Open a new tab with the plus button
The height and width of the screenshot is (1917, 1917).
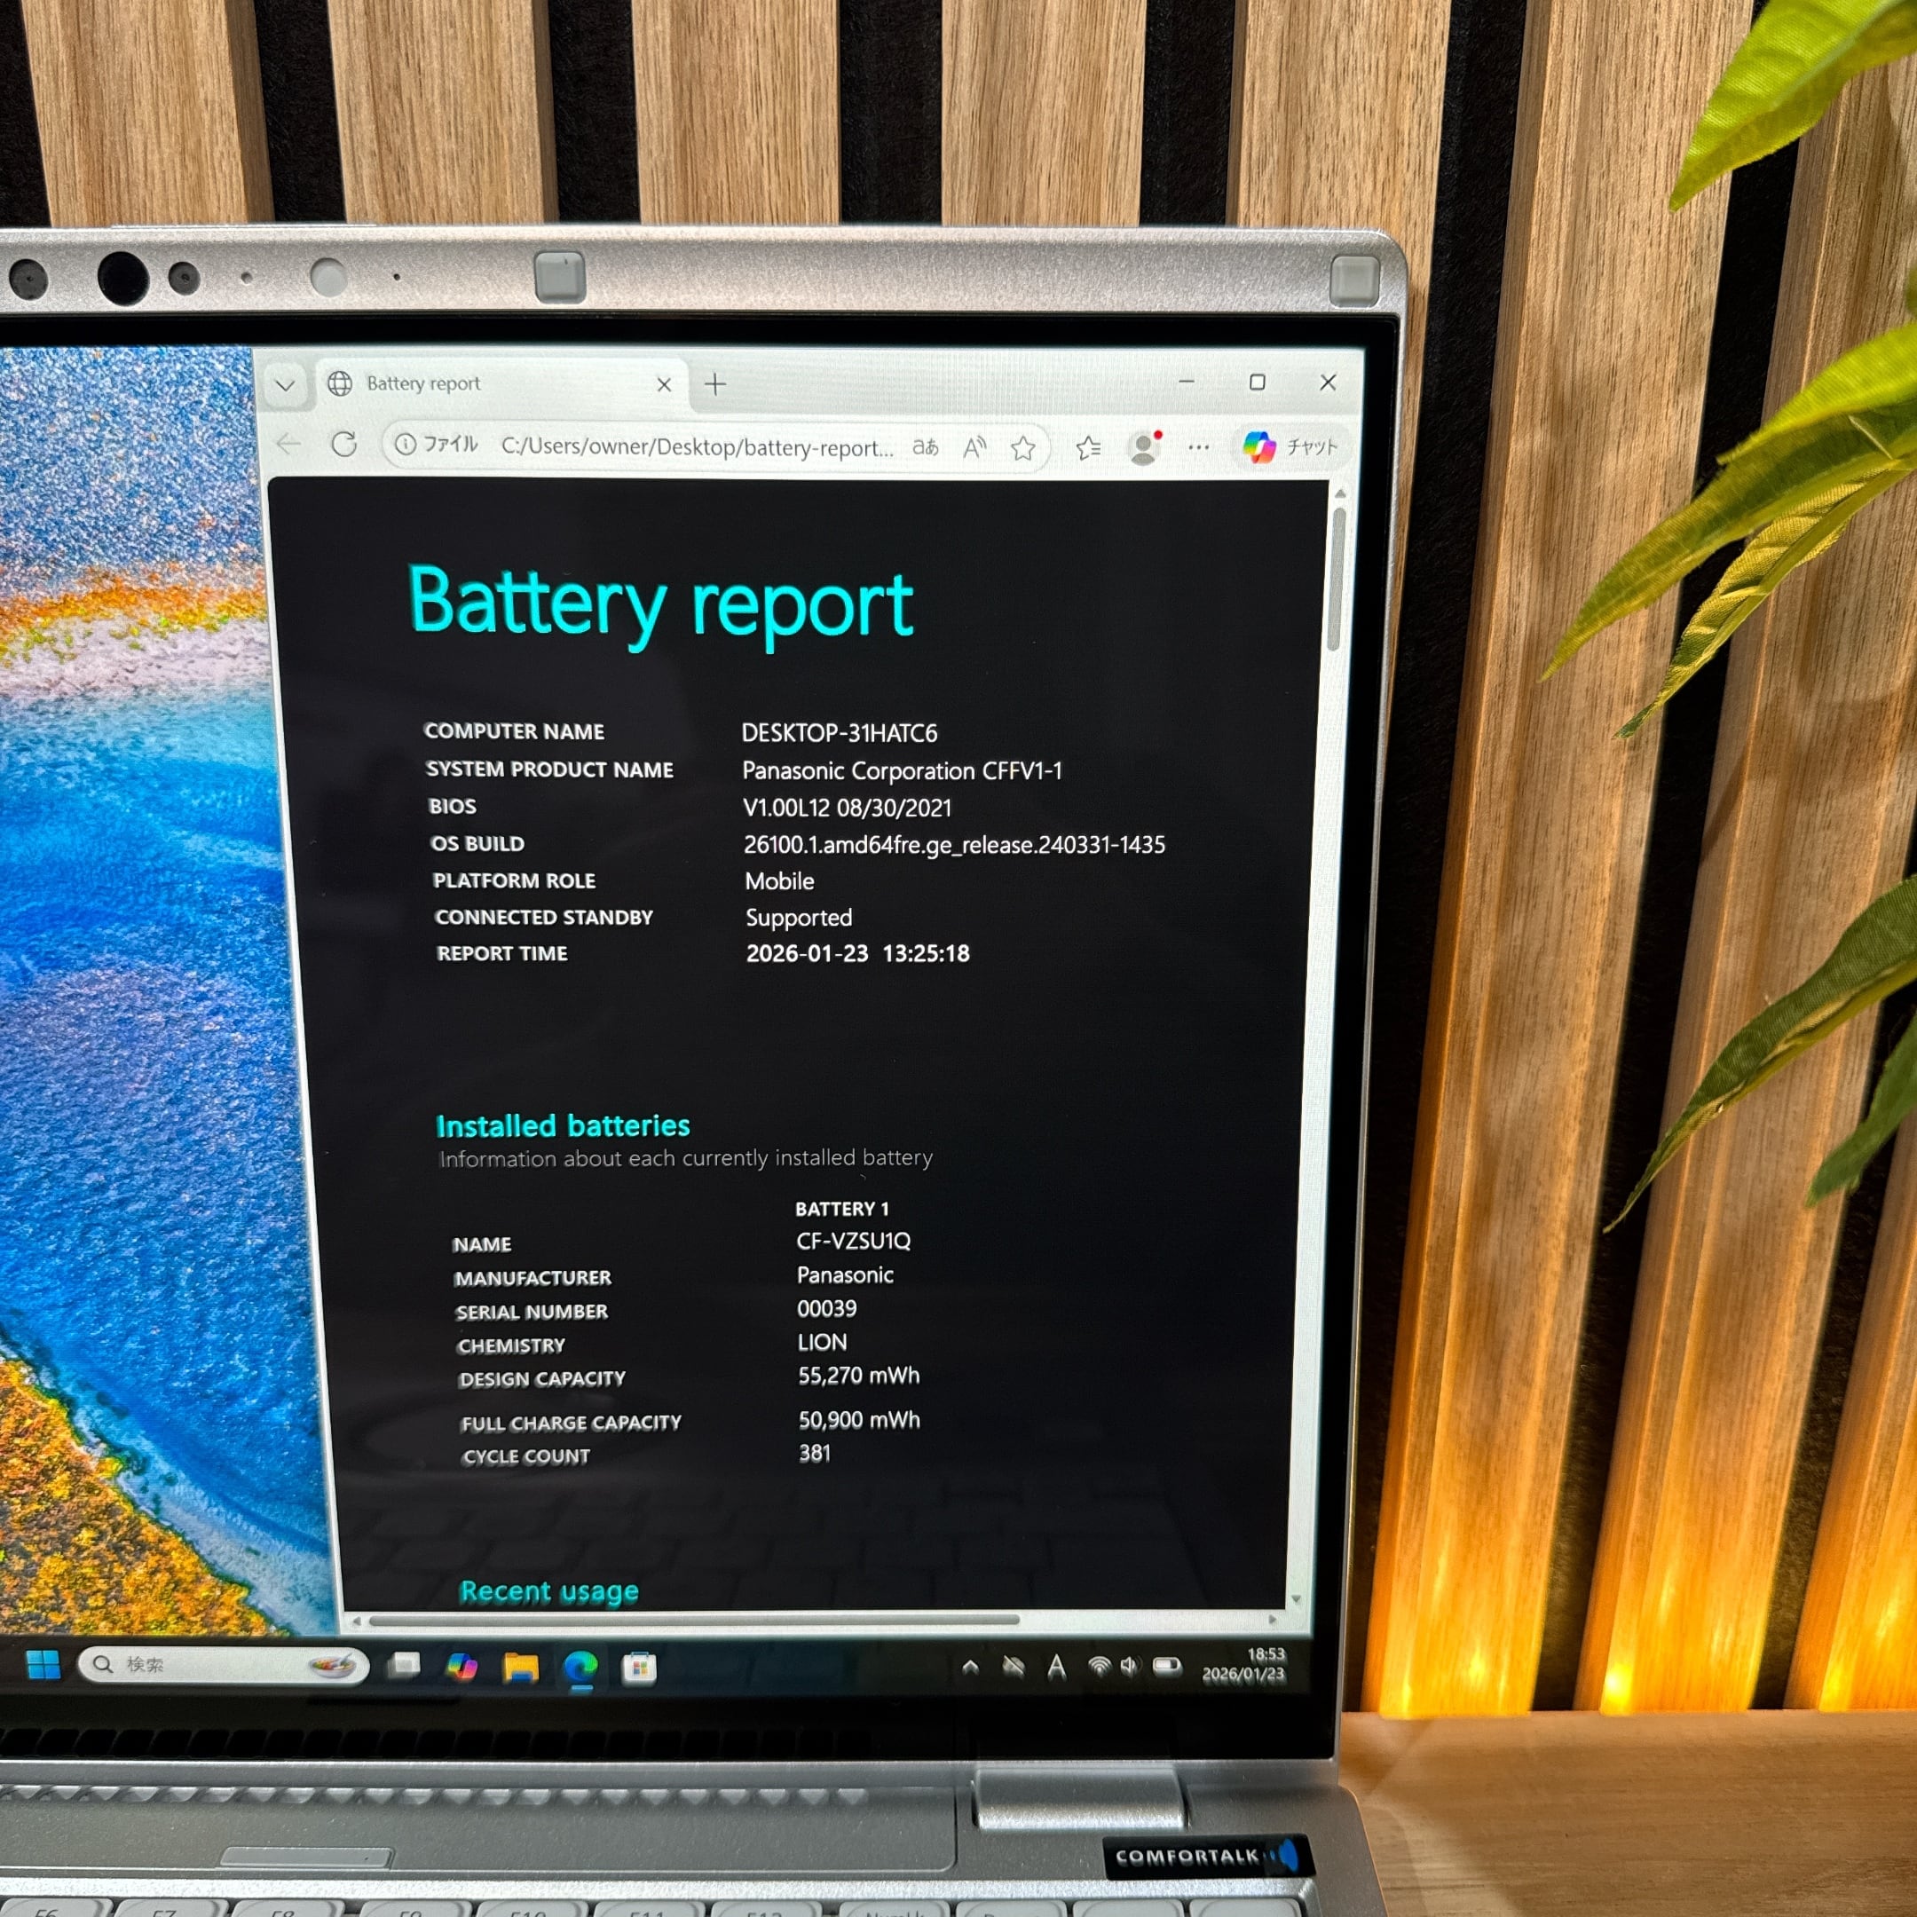pos(715,384)
